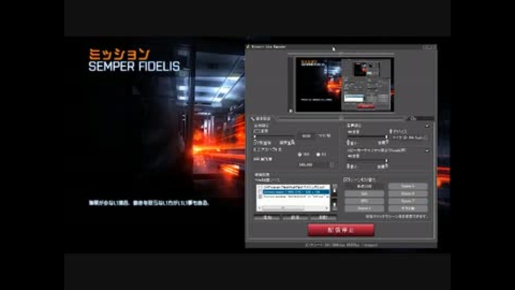The height and width of the screenshot is (290, 515).
Task: Select the 4:3 aspect ratio radio button
Action: pyautogui.click(x=318, y=154)
